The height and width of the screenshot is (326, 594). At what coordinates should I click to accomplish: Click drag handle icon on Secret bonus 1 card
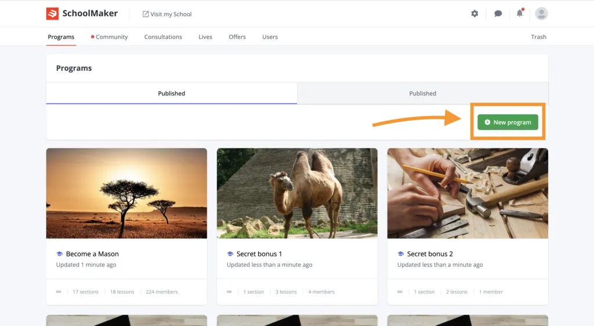tap(229, 292)
